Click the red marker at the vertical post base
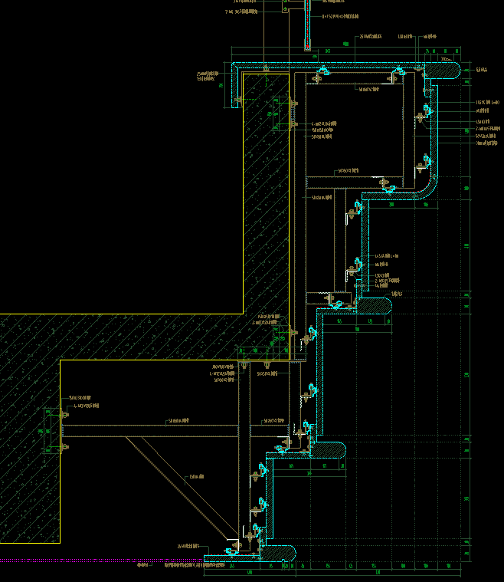504x582 pixels. tap(307, 48)
